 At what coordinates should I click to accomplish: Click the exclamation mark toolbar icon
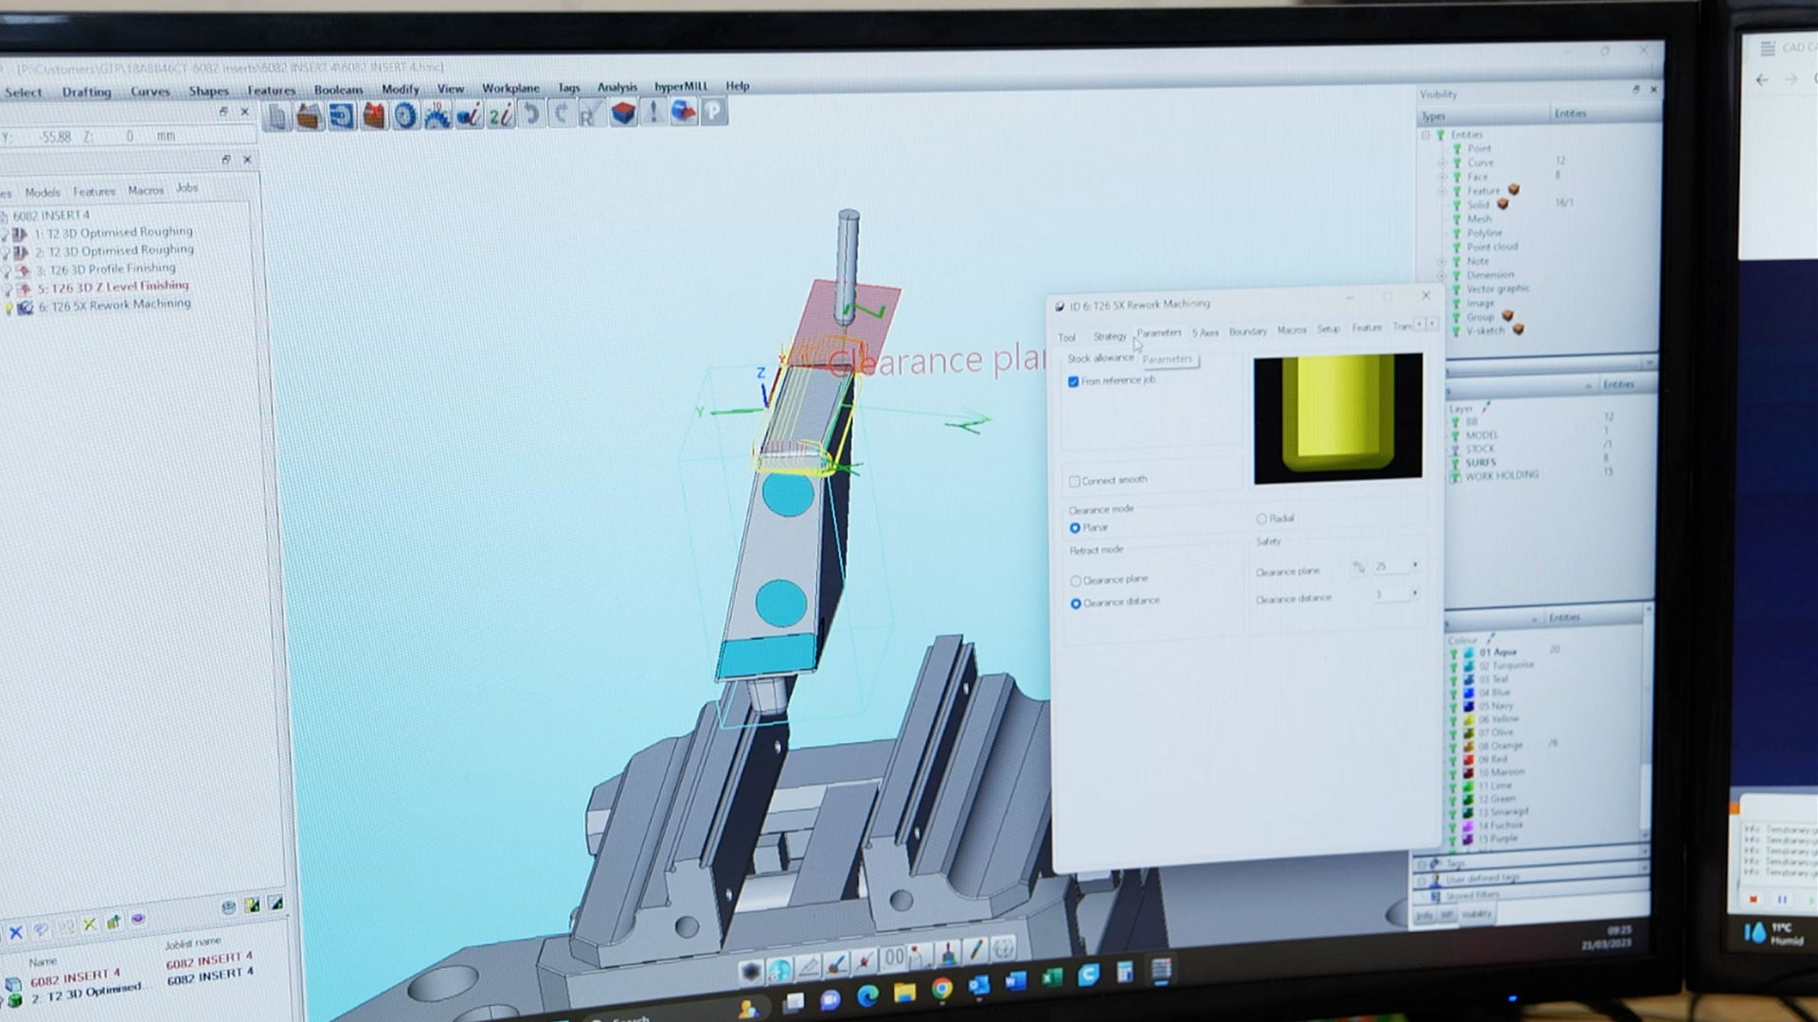point(653,113)
